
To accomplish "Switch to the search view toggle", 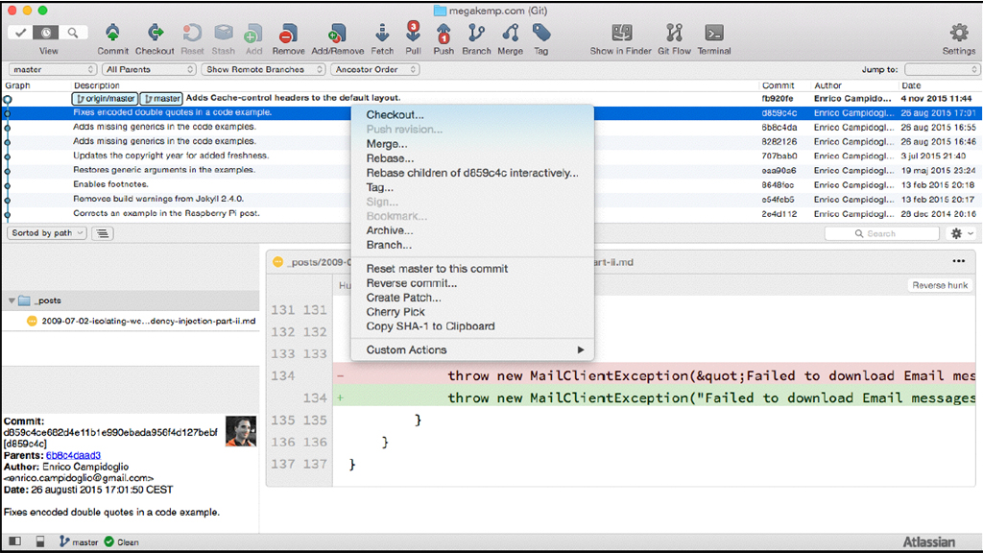I will pos(73,33).
